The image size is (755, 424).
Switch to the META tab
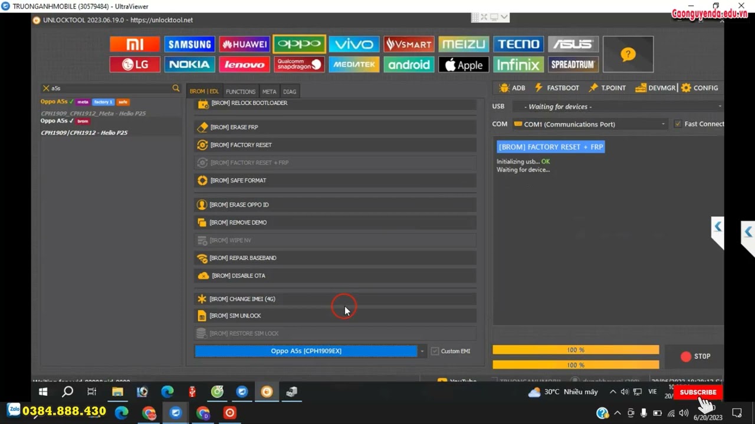270,91
